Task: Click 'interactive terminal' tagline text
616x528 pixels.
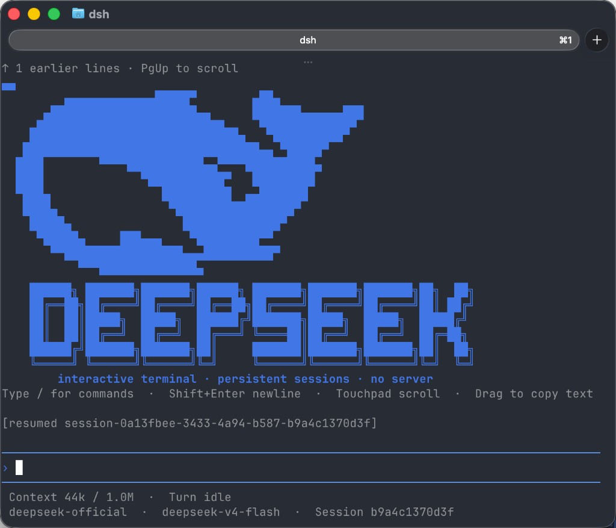Action: pyautogui.click(x=127, y=379)
